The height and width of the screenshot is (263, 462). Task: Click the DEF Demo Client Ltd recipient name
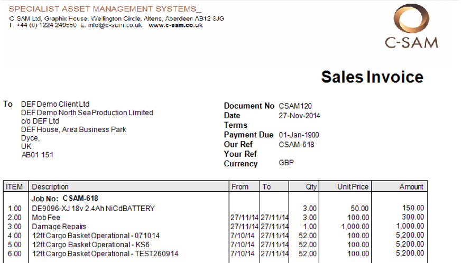click(x=55, y=104)
